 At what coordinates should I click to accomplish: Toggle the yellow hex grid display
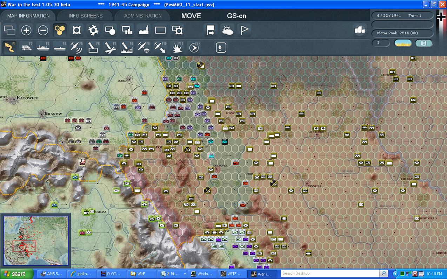pos(60,30)
